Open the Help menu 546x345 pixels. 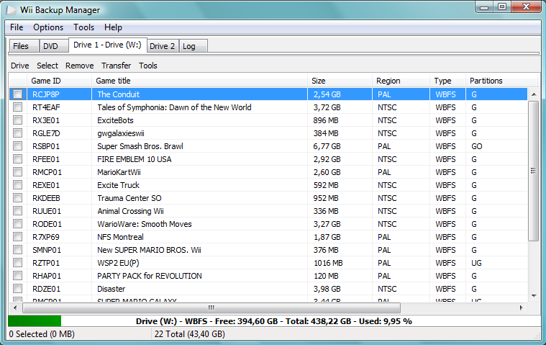(113, 27)
